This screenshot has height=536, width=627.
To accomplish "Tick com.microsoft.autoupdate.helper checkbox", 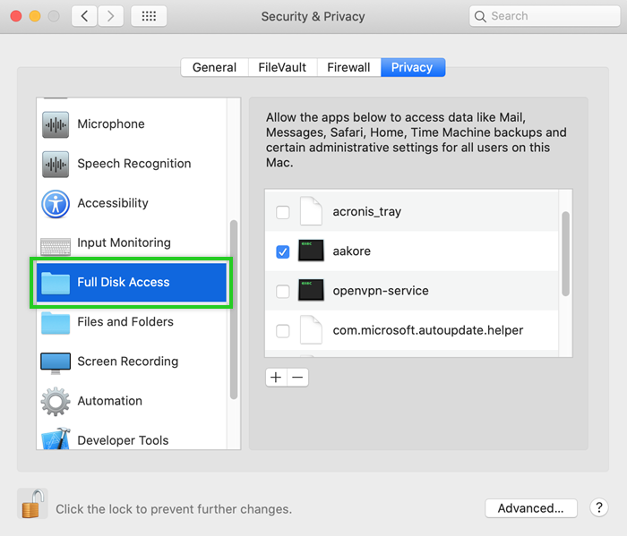I will 283,331.
